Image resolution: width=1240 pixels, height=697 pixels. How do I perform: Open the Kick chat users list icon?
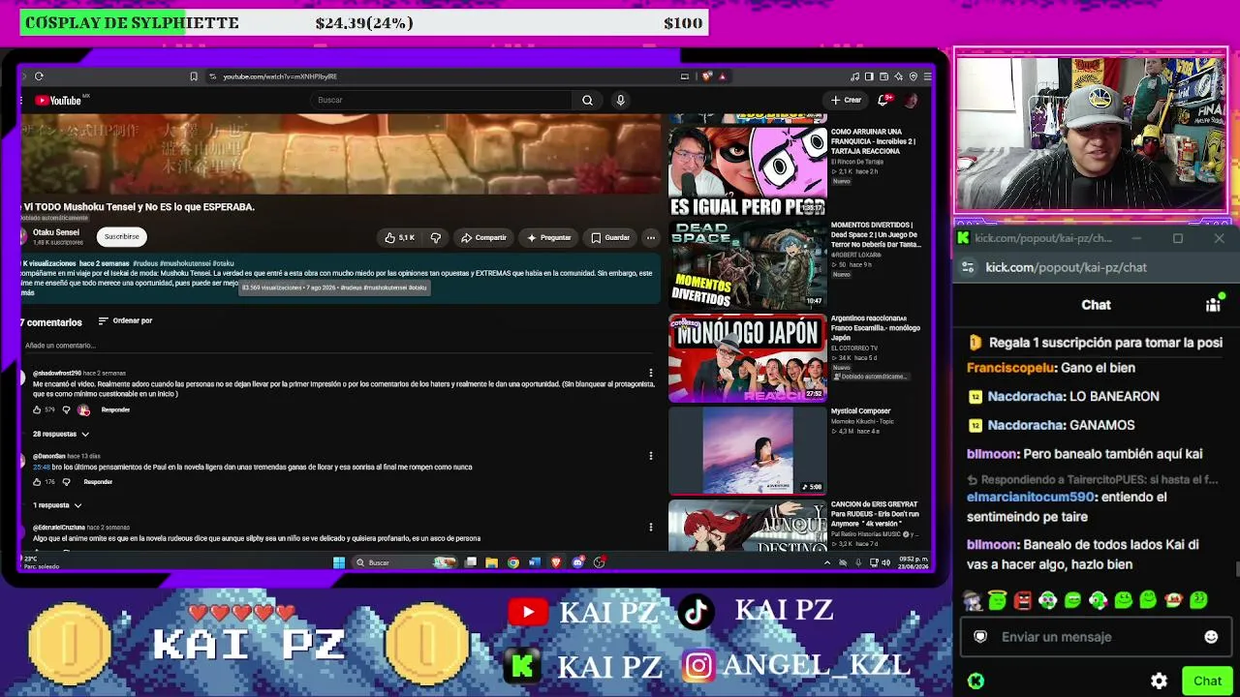1213,305
